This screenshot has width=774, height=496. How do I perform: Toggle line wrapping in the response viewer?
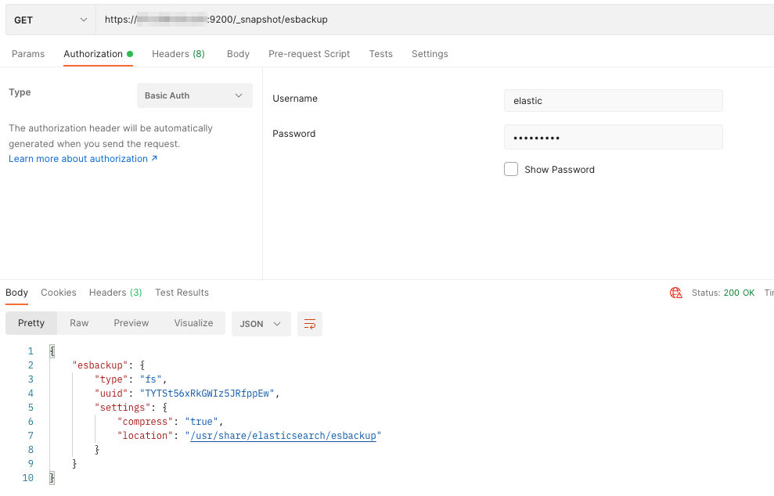[309, 323]
